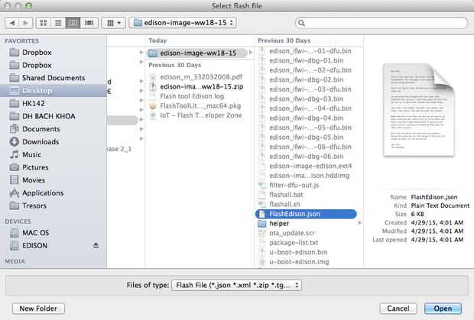474x320 pixels.
Task: Select edison_m_332032008.pdf
Action: click(200, 77)
